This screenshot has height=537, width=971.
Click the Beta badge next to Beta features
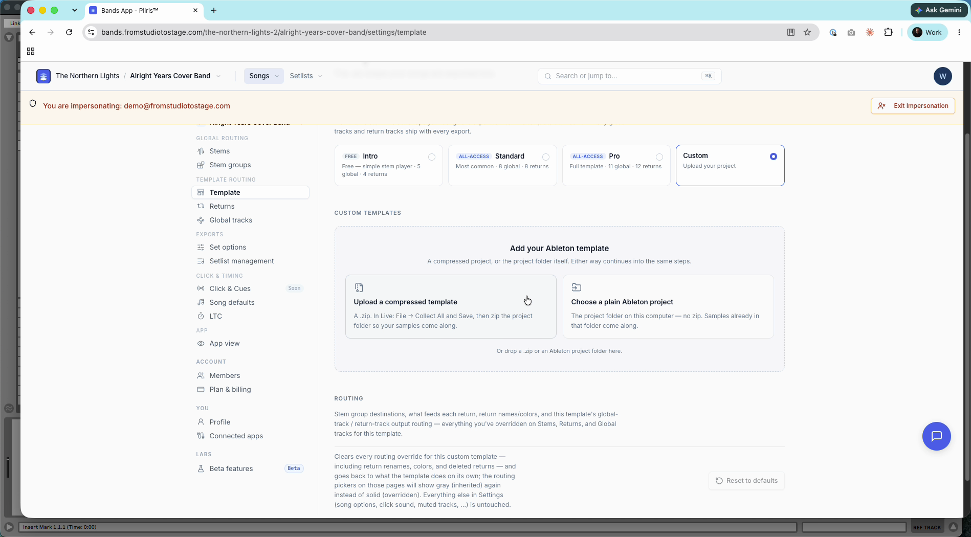(x=294, y=468)
